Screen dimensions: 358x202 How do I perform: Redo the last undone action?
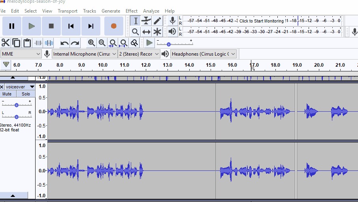point(75,43)
